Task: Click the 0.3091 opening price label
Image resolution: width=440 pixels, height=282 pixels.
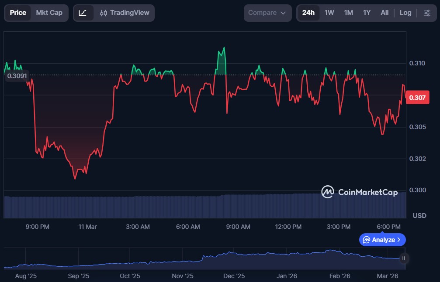Action: click(17, 76)
